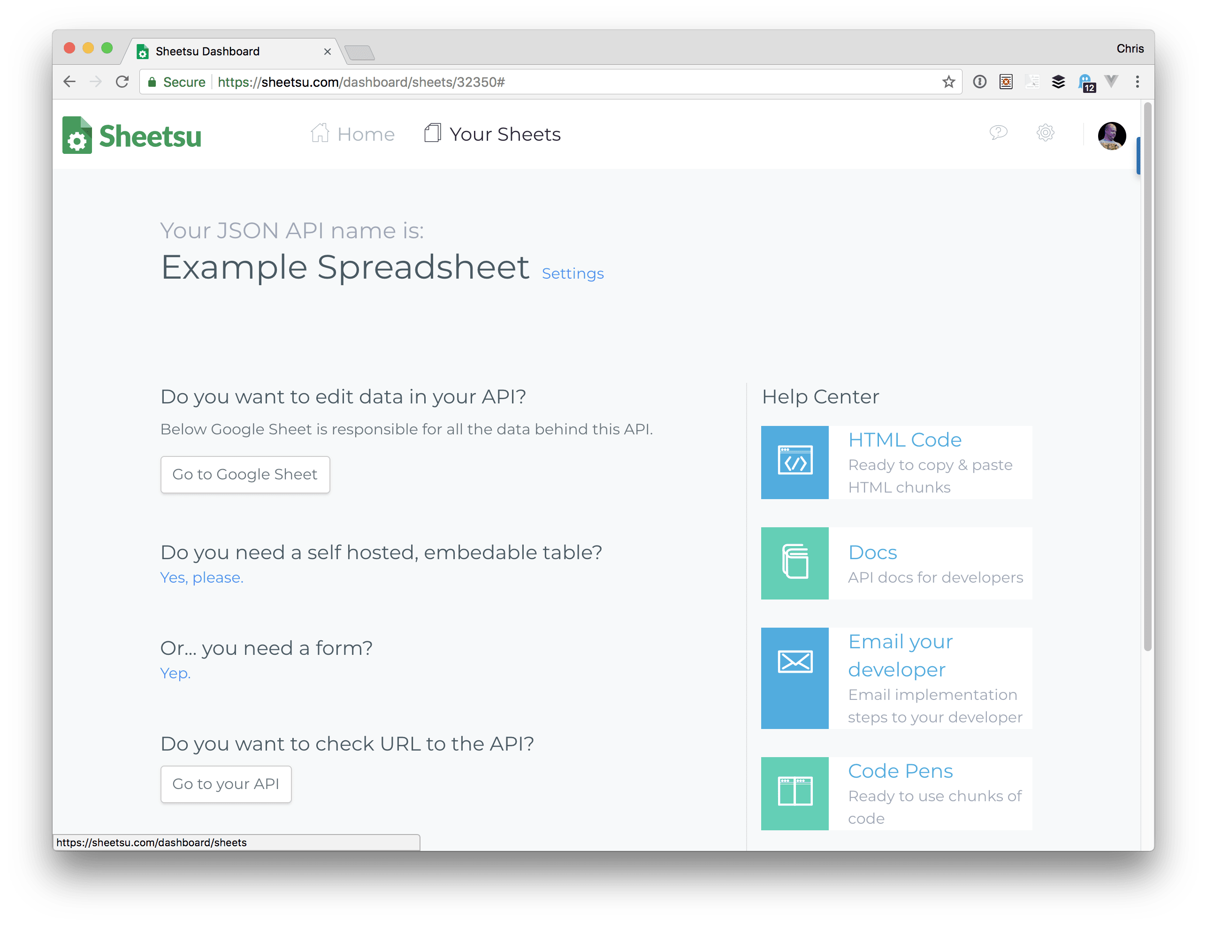1207x926 pixels.
Task: Click the Go to Google Sheet button
Action: tap(245, 474)
